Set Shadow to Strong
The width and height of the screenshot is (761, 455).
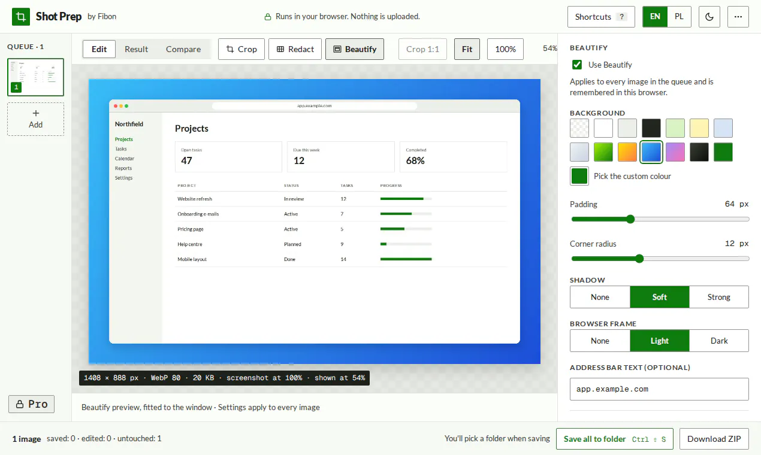(719, 297)
